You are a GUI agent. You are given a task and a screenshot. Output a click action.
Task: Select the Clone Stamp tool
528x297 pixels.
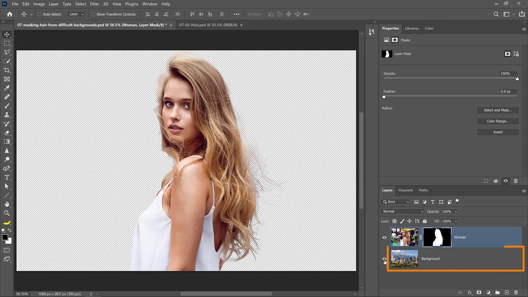pos(7,115)
